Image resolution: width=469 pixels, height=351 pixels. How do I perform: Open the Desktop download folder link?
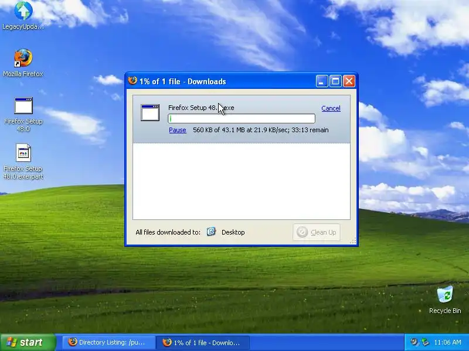233,232
